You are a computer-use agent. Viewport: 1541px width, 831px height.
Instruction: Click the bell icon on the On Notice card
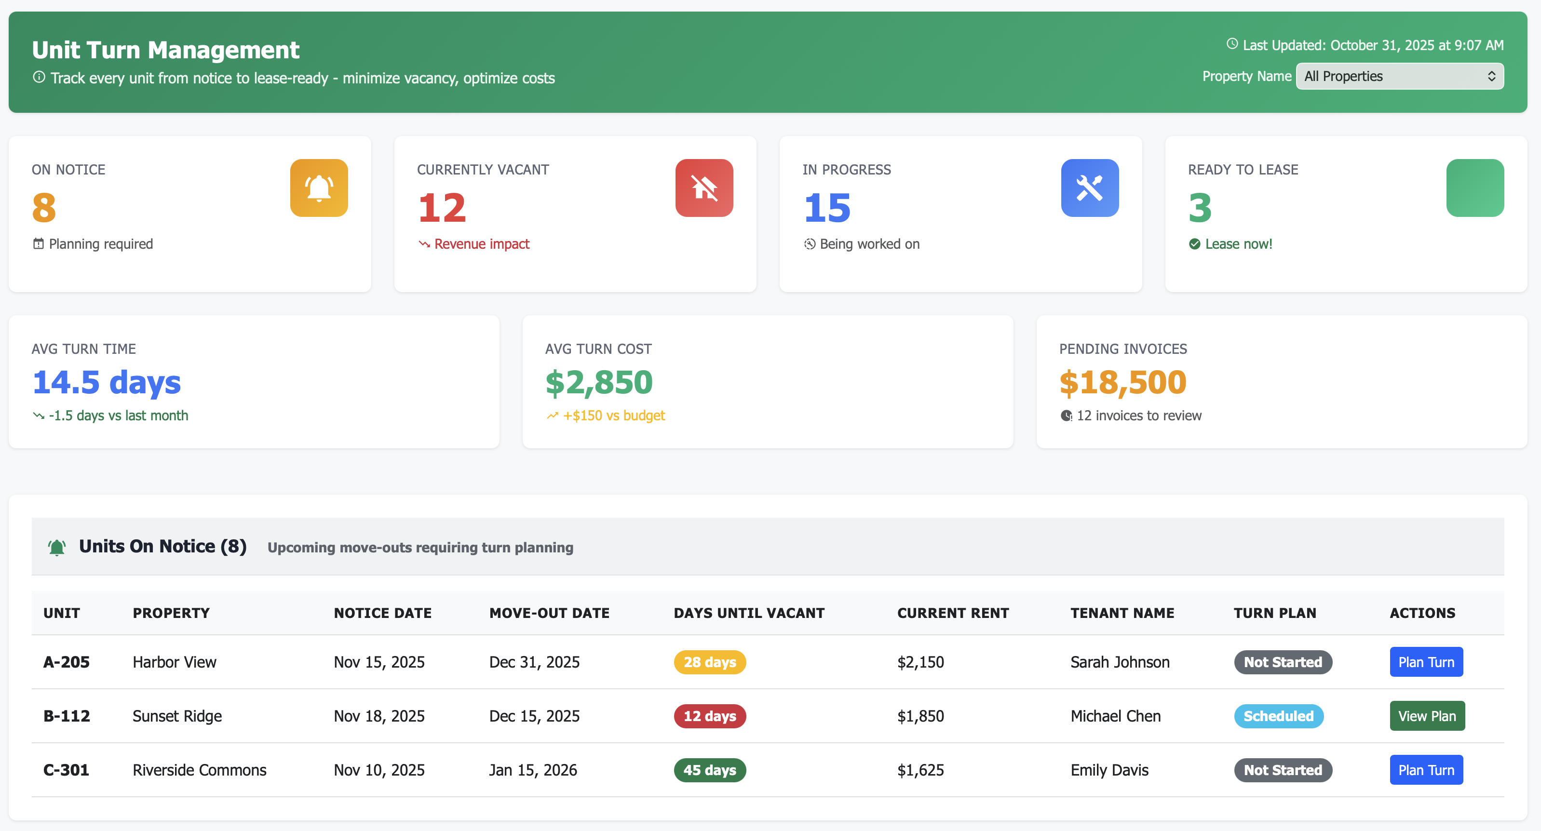(318, 188)
